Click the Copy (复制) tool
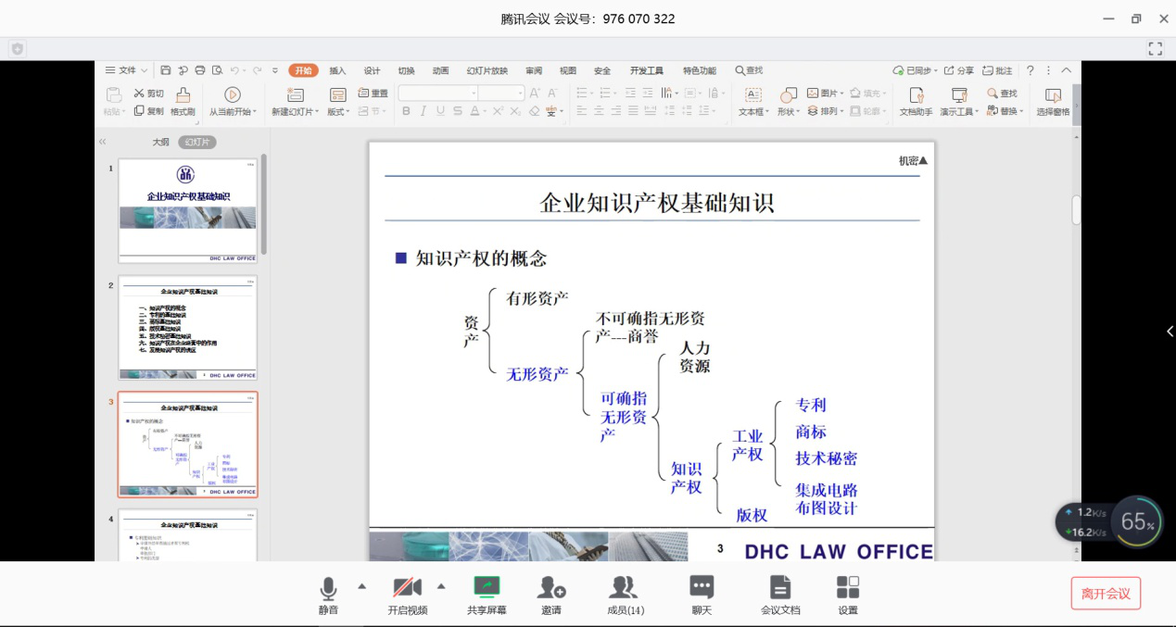 pos(148,111)
